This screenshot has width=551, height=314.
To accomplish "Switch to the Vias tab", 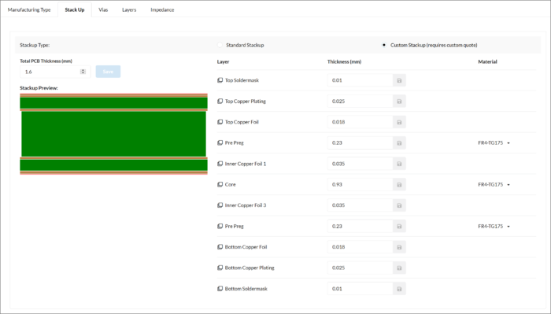I will coord(103,9).
